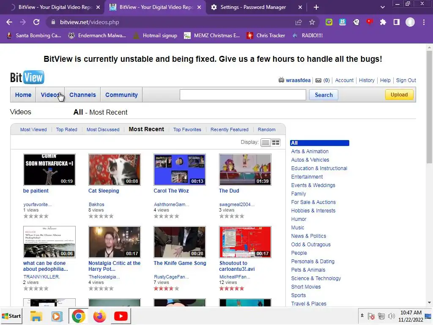
Task: Open the YouTube taskbar icon
Action: coord(121,316)
